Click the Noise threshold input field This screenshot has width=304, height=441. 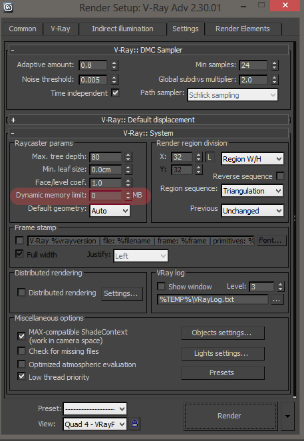(93, 80)
